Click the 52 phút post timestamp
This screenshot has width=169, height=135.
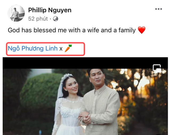[x=38, y=19]
